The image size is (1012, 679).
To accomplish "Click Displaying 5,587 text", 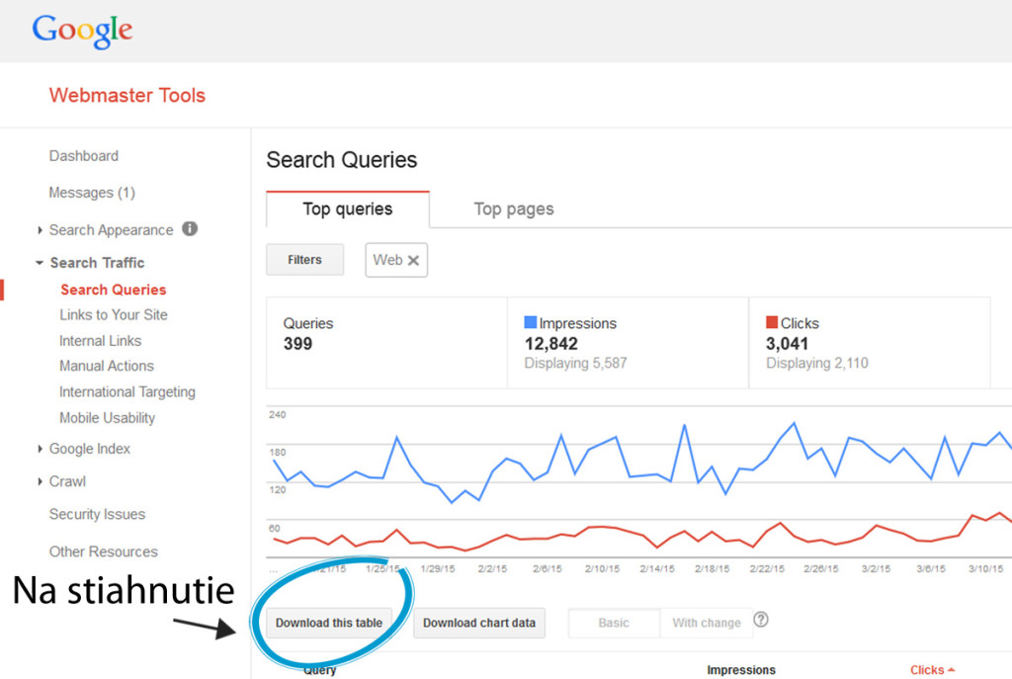I will coord(576,364).
